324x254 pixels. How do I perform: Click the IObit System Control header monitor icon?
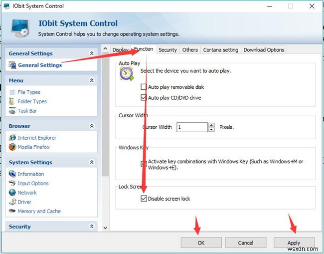click(20, 28)
